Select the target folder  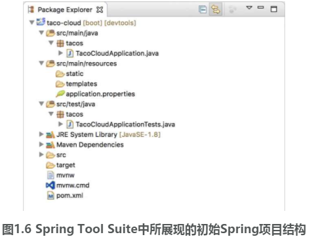click(x=66, y=165)
